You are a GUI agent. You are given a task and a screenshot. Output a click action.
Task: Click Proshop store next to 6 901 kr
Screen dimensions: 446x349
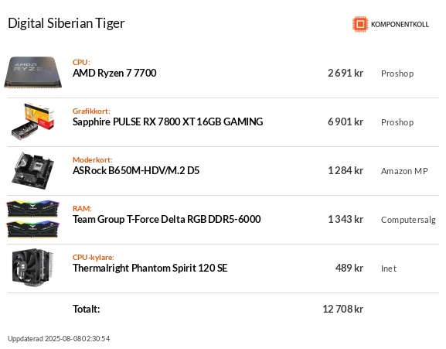click(x=397, y=122)
